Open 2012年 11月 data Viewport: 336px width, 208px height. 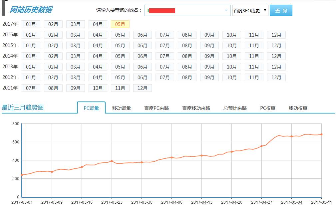pos(254,78)
